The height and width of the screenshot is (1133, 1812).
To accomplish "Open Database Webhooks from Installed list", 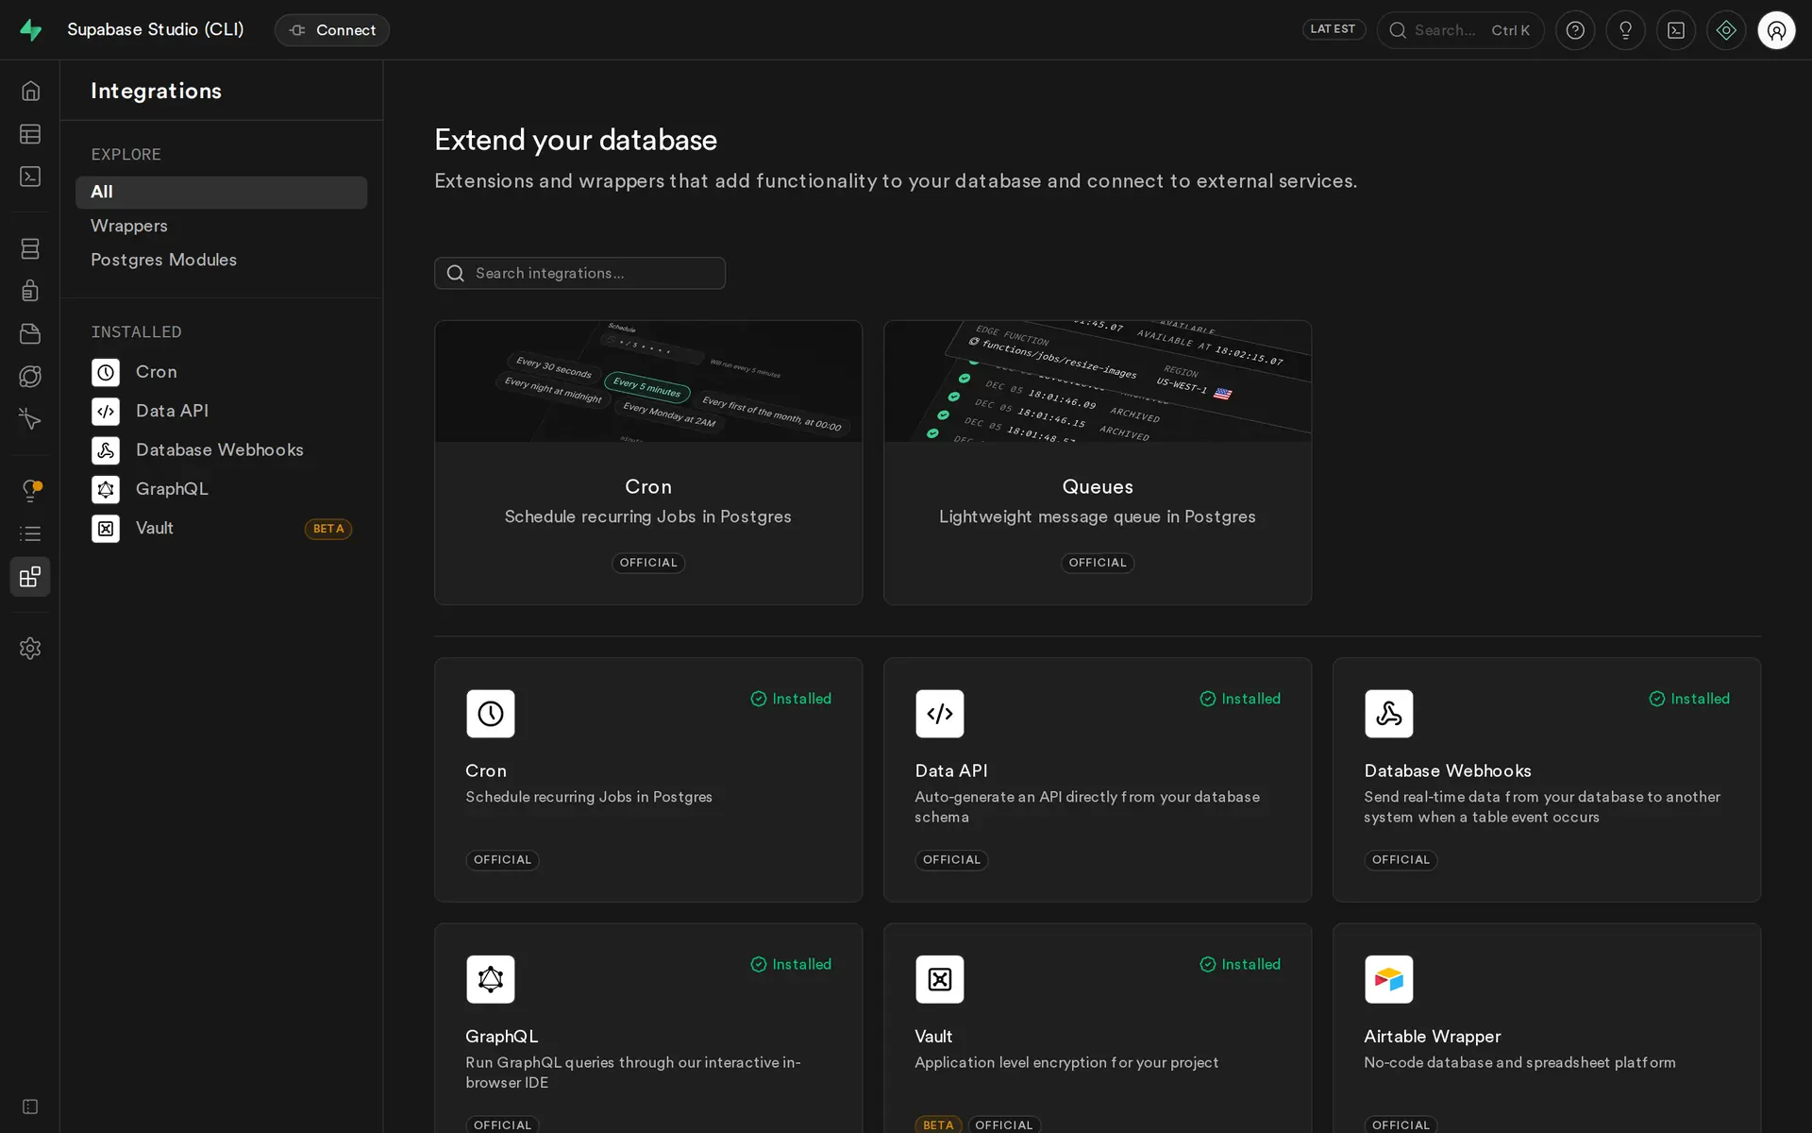I will tap(221, 450).
